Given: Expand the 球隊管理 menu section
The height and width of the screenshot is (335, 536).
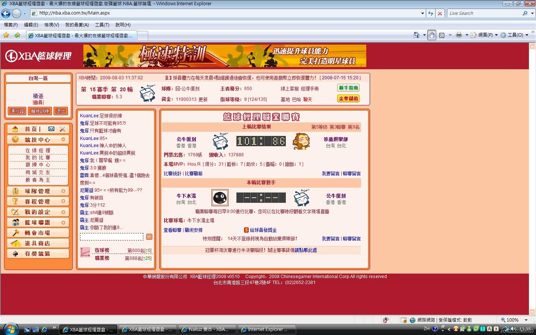Looking at the screenshot, I should (x=63, y=191).
